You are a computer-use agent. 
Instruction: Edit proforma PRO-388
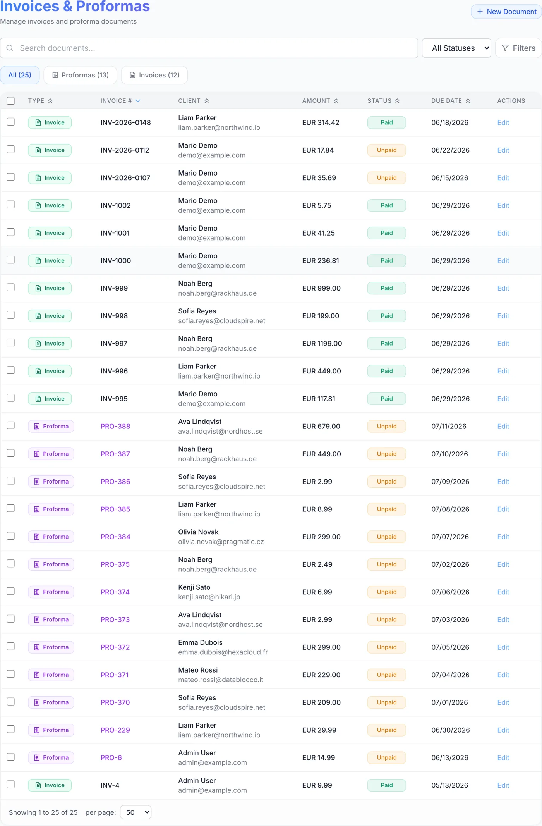(x=503, y=426)
